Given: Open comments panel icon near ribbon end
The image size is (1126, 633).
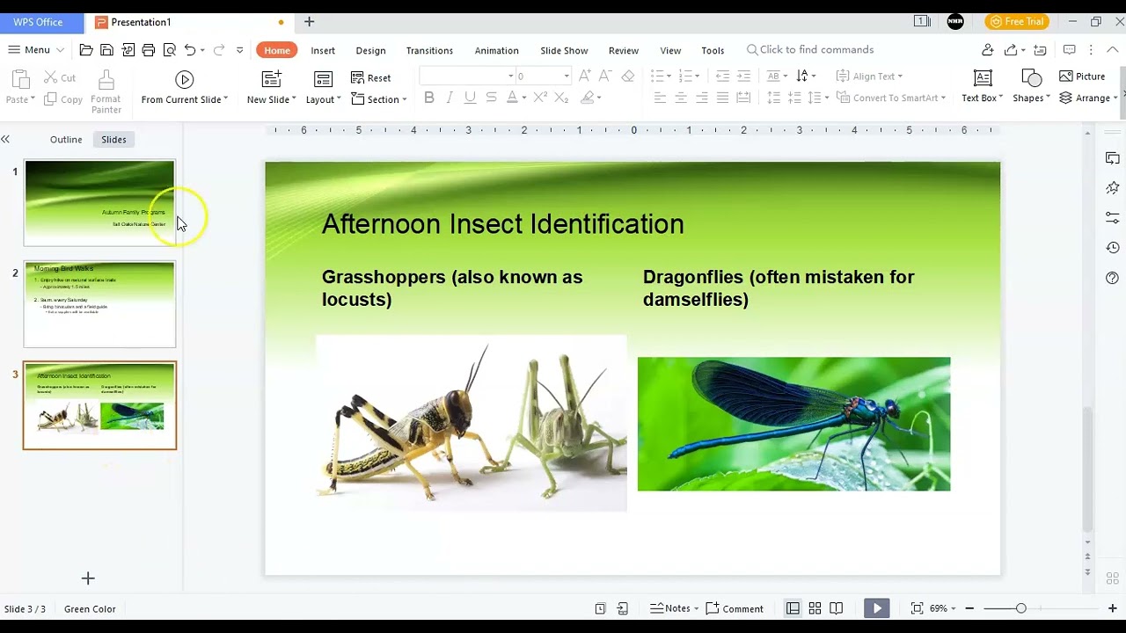Looking at the screenshot, I should [1070, 50].
